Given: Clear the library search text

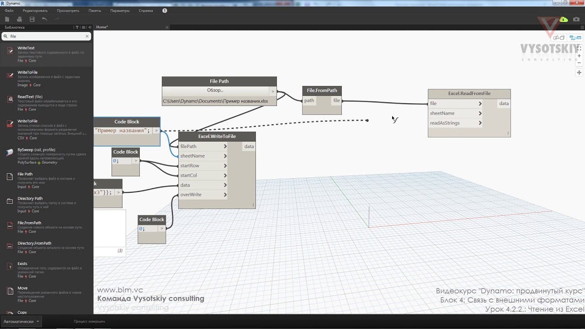Looking at the screenshot, I should (87, 36).
